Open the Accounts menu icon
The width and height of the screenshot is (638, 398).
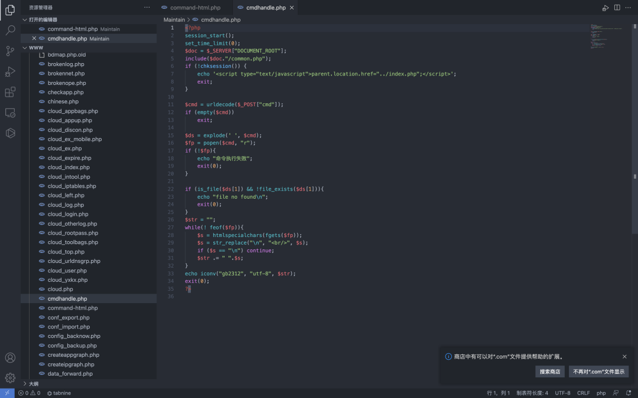(10, 358)
